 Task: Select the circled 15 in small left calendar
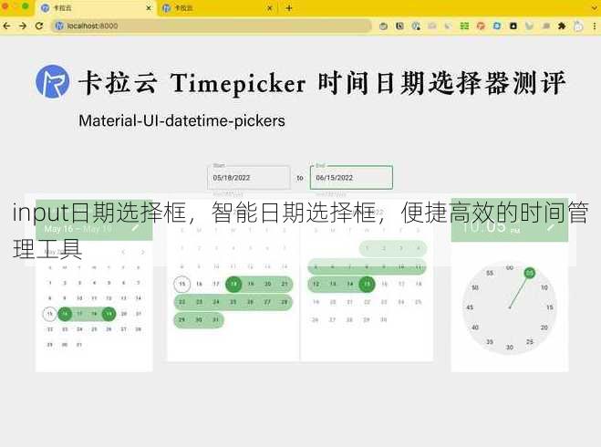49,314
